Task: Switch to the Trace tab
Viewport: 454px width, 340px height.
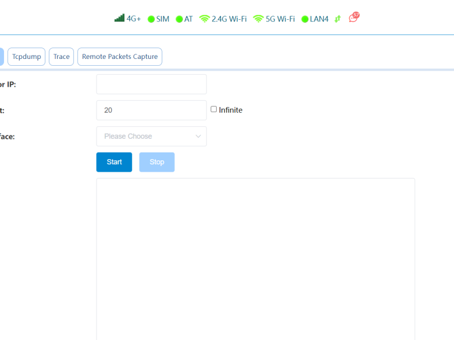Action: click(61, 57)
